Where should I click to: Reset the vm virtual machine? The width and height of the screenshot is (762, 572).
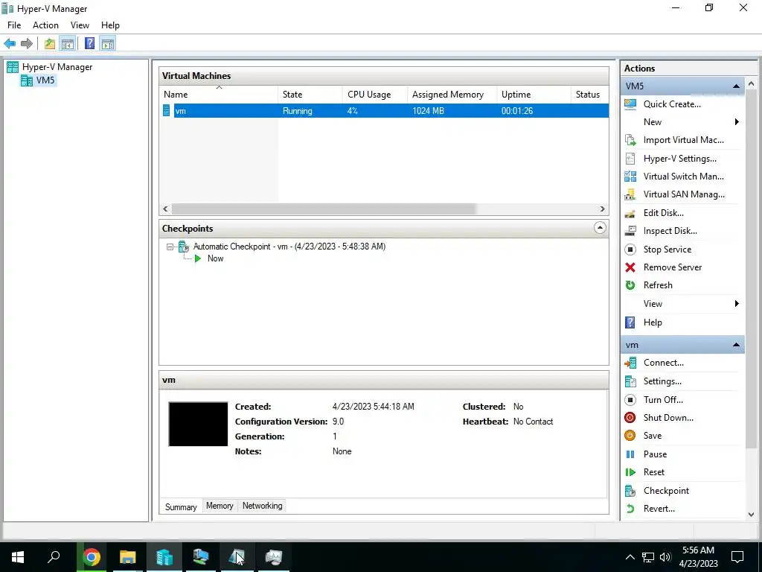(x=653, y=472)
